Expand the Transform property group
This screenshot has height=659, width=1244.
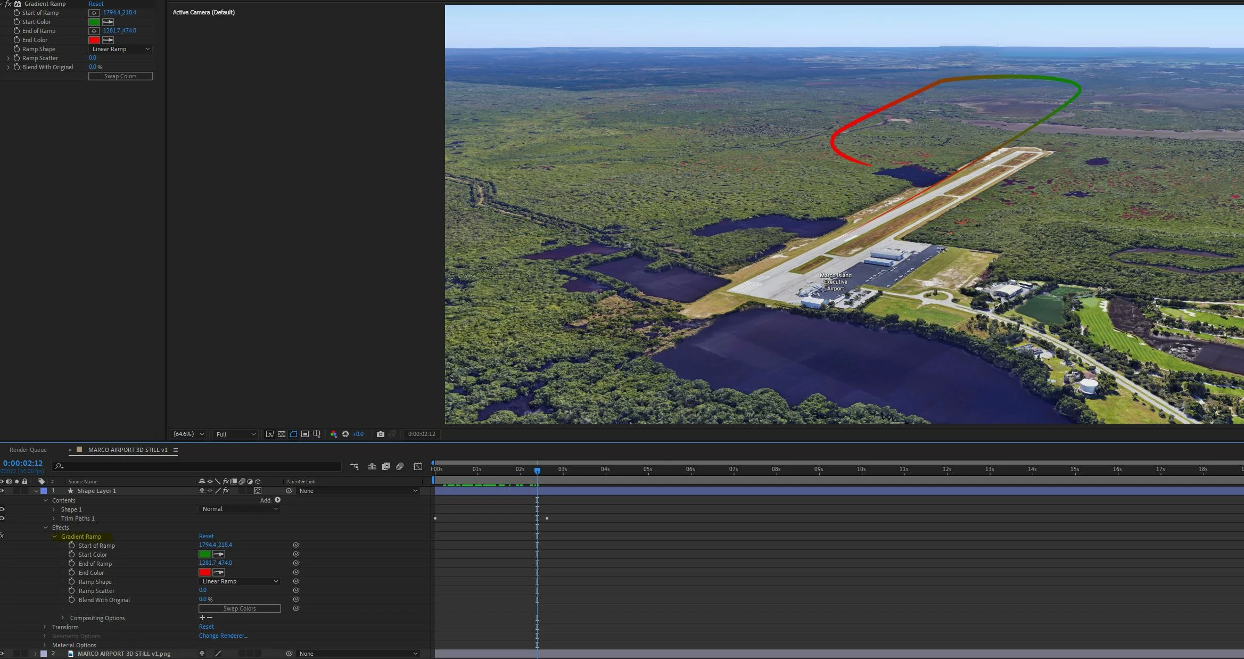pos(45,627)
